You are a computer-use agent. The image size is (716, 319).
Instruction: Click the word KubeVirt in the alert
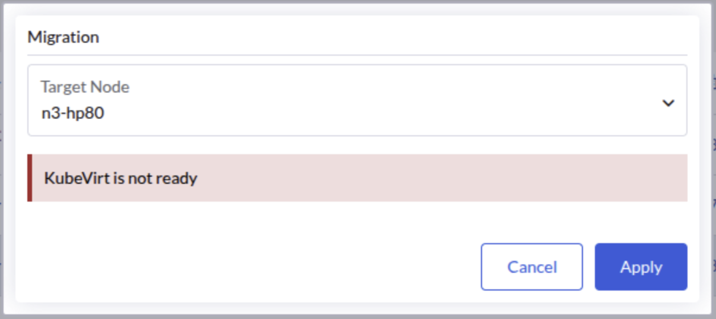(x=76, y=178)
